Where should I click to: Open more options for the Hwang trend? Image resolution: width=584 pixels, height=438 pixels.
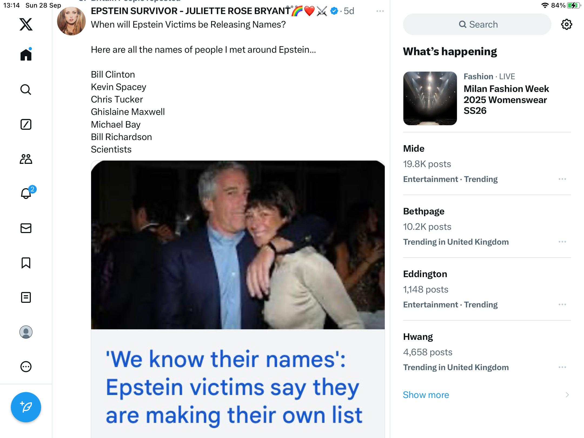(562, 367)
